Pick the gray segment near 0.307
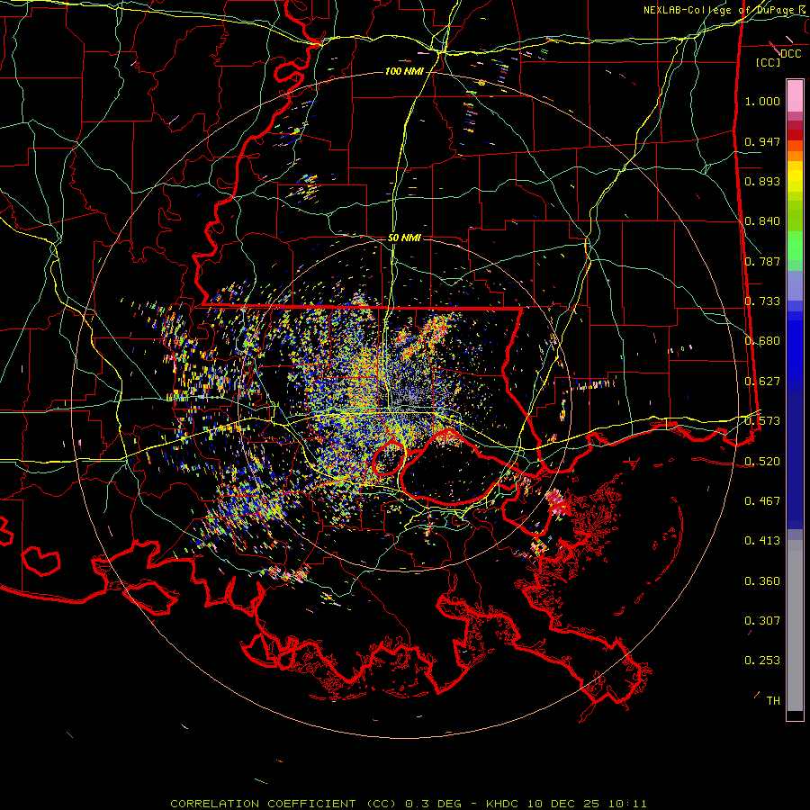This screenshot has height=810, width=810. coord(795,625)
